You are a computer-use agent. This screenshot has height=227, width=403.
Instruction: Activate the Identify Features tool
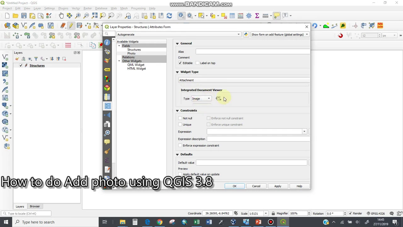[x=182, y=15]
